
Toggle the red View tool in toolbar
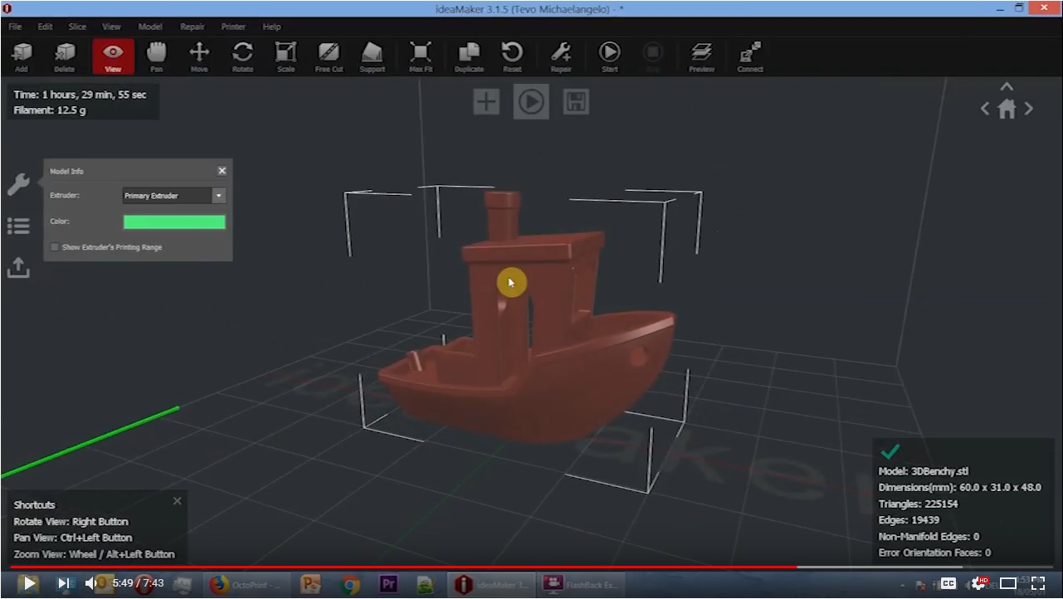(113, 56)
